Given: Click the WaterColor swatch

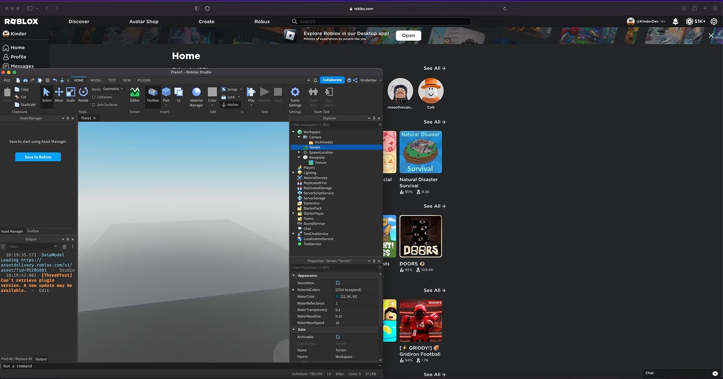Looking at the screenshot, I should pyautogui.click(x=337, y=297).
